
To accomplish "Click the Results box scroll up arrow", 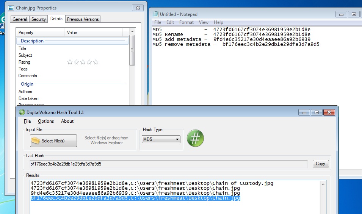I will tap(323, 184).
